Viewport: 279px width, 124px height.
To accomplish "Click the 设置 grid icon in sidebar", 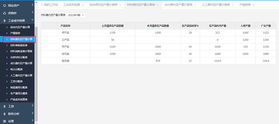I will pos(4,121).
